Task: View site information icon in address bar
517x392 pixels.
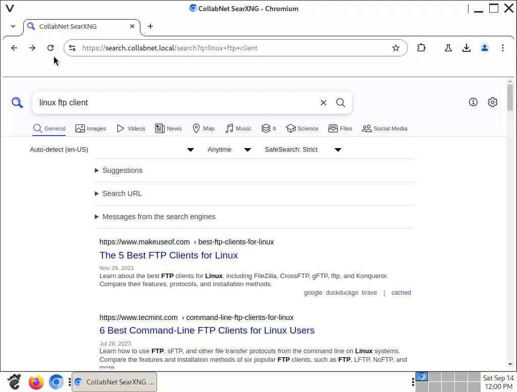Action: pos(72,48)
